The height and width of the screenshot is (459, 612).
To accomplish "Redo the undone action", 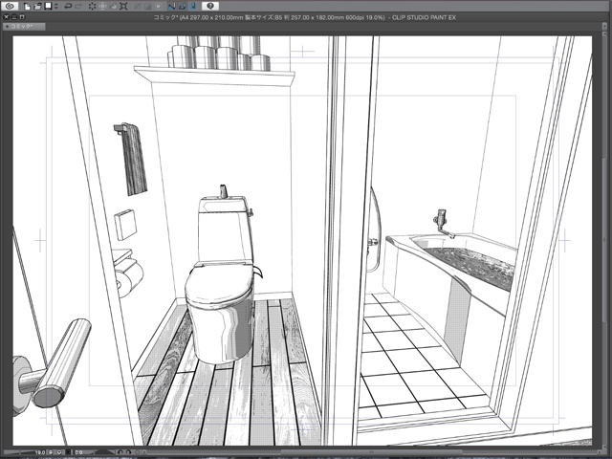I will pos(78,7).
